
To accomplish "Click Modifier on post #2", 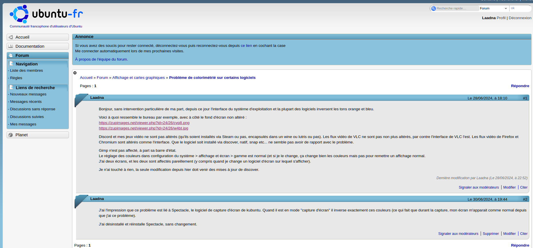I will [509, 234].
